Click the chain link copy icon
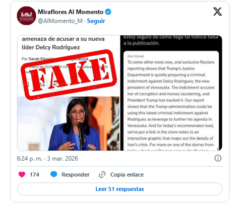 pyautogui.click(x=102, y=175)
